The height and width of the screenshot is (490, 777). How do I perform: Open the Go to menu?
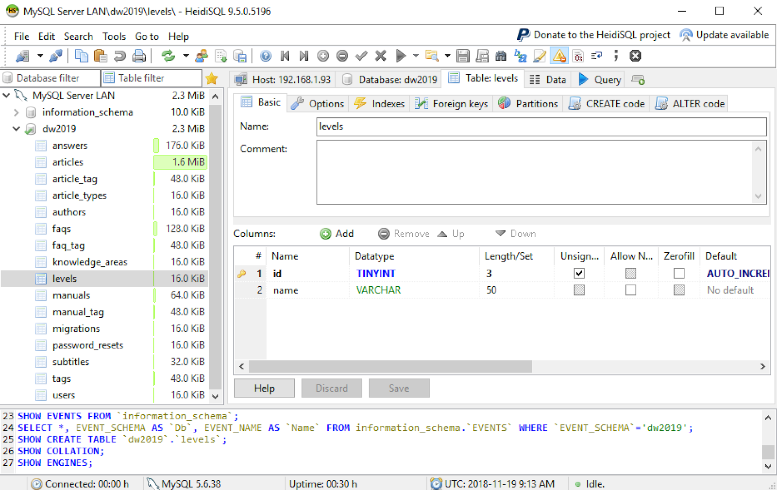point(147,36)
